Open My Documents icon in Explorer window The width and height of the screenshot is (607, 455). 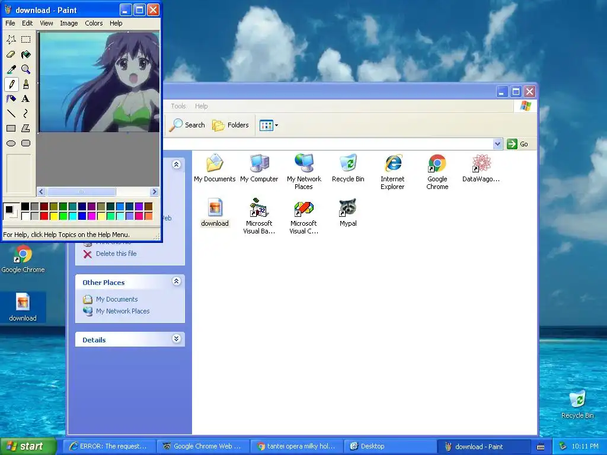point(215,168)
